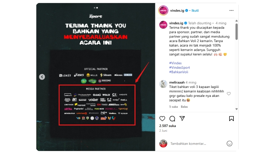The height and width of the screenshot is (154, 275).
Task: Save post with bookmark icon
Action: click(231, 119)
